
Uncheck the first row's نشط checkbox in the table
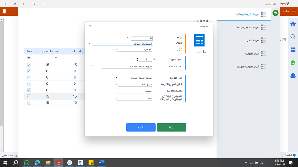29,65
